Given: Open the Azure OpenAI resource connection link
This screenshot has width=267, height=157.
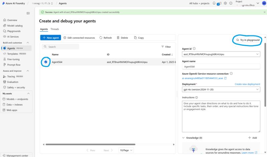Looking at the screenshot, I should (x=204, y=78).
